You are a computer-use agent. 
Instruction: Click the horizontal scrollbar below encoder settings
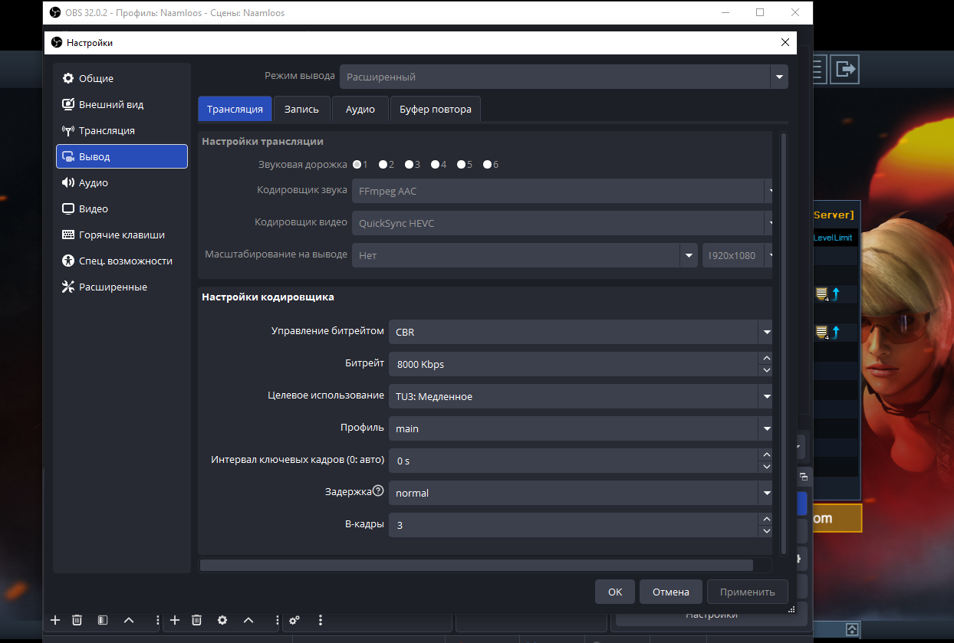(476, 566)
